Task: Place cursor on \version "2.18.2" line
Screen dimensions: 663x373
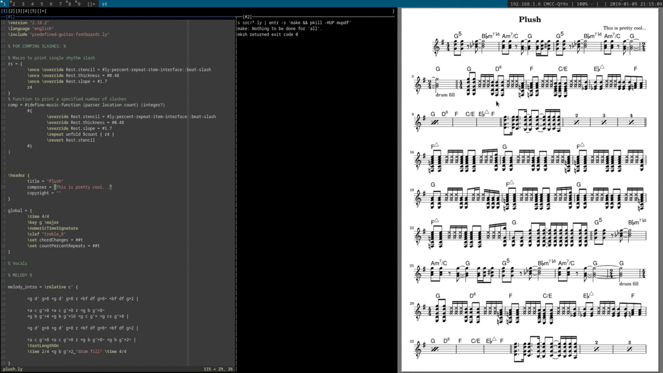Action: (29, 23)
